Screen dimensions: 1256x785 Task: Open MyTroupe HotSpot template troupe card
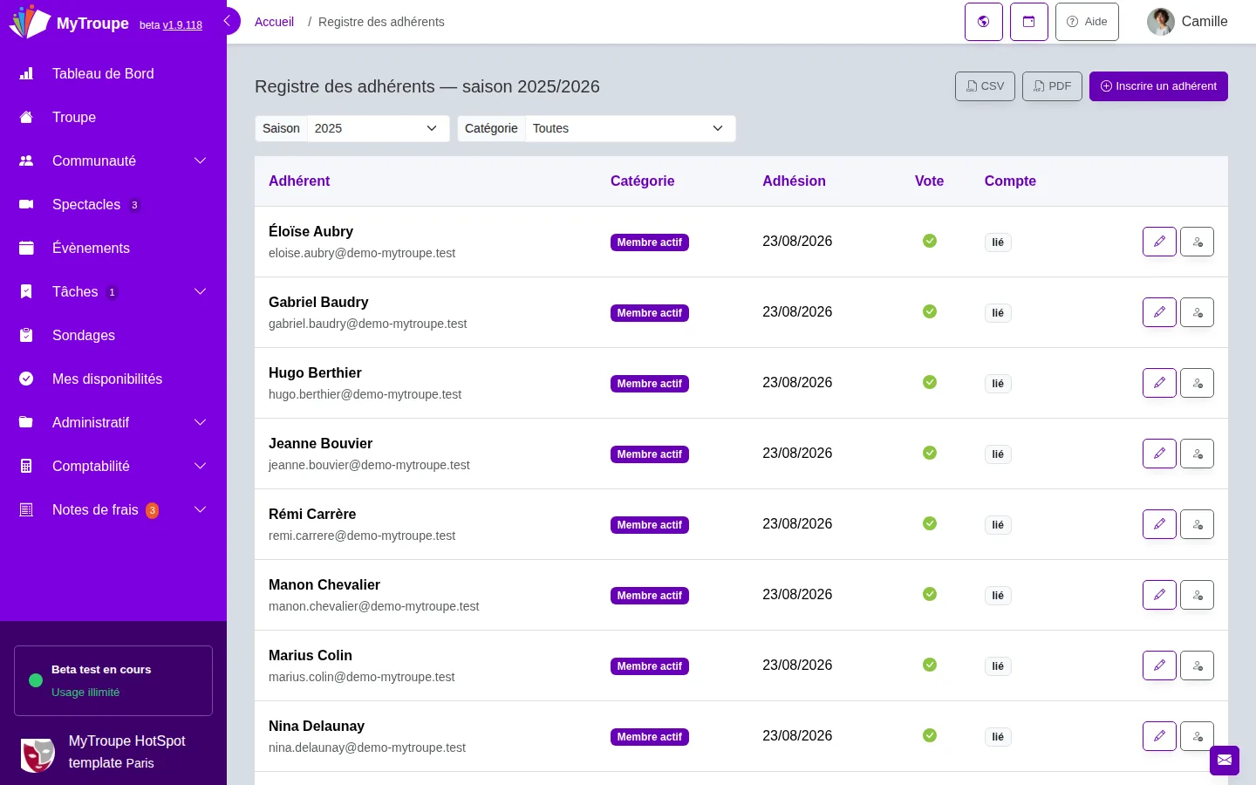pos(113,752)
